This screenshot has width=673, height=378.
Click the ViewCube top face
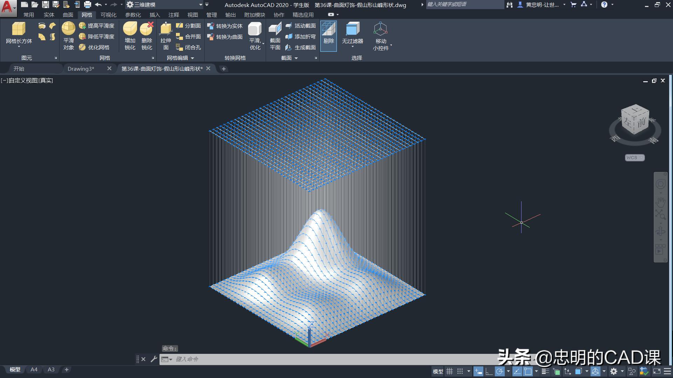click(x=636, y=110)
